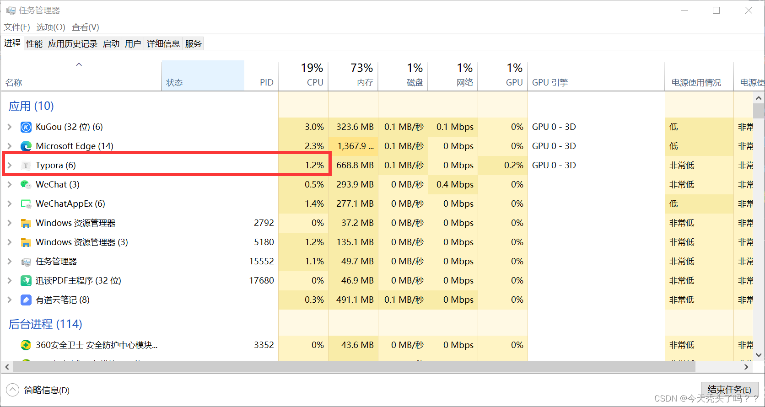The image size is (765, 407).
Task: Click 简略信息(D) to show fewer details
Action: pos(47,391)
